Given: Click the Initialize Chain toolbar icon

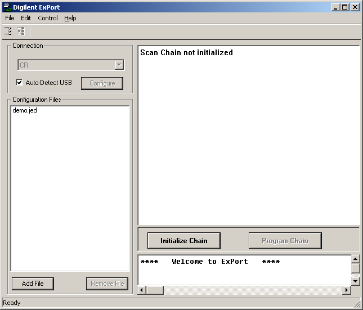Looking at the screenshot, I should coord(8,31).
